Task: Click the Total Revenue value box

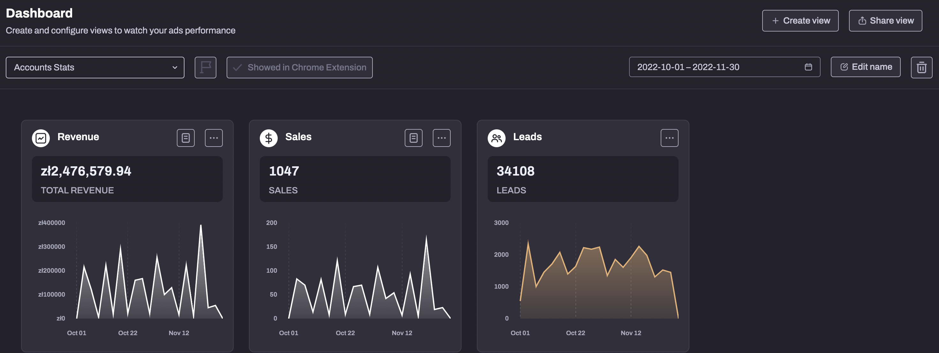Action: tap(127, 179)
